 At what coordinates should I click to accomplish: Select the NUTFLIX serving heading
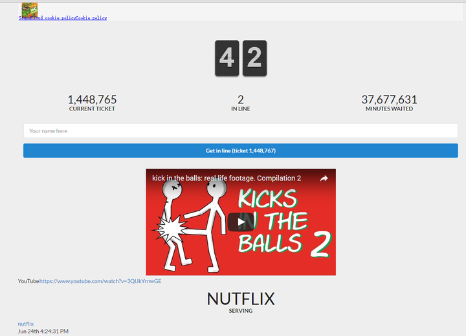pyautogui.click(x=241, y=299)
